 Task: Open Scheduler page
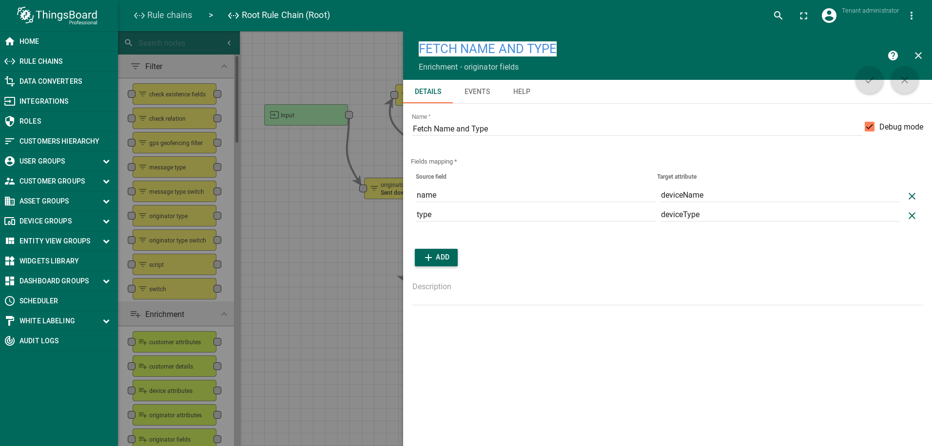tap(59, 301)
